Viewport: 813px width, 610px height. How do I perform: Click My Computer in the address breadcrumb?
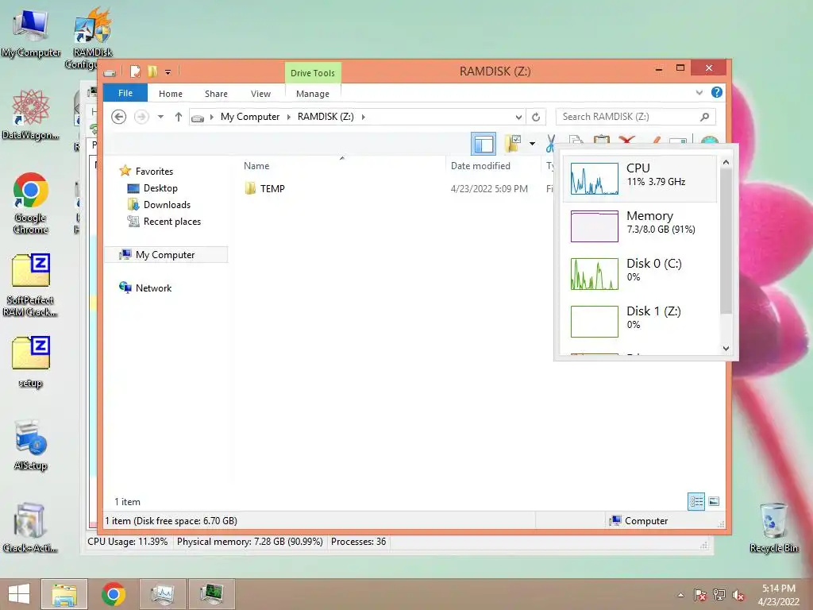pyautogui.click(x=250, y=117)
